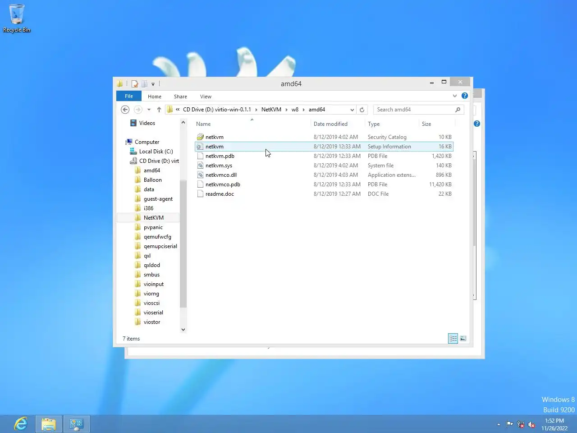This screenshot has height=433, width=577.
Task: Select Videos in navigation pane
Action: (x=147, y=123)
